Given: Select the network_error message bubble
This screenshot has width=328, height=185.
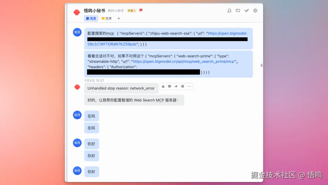Looking at the screenshot, I should click(121, 88).
